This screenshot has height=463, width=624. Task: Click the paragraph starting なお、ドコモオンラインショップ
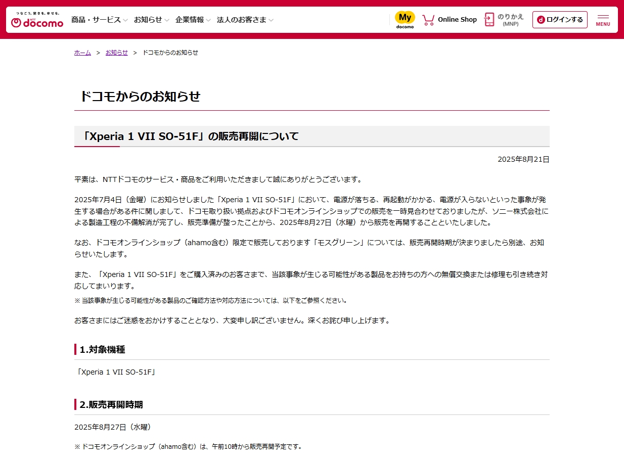(x=309, y=248)
